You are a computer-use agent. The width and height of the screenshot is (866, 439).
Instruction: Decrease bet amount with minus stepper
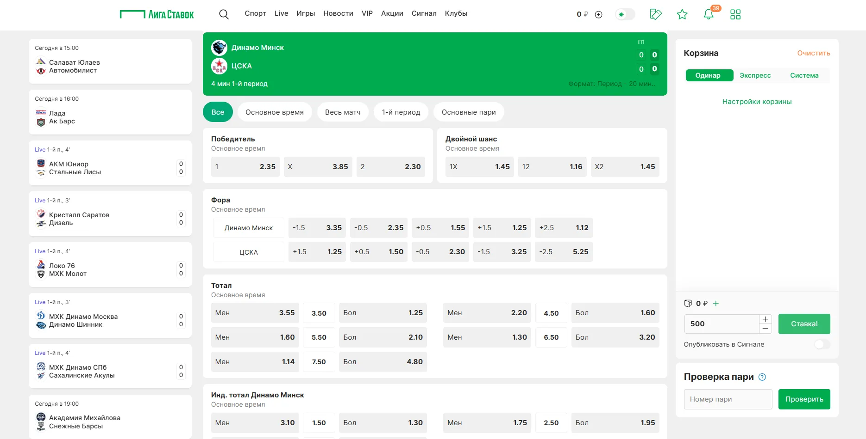coord(766,329)
